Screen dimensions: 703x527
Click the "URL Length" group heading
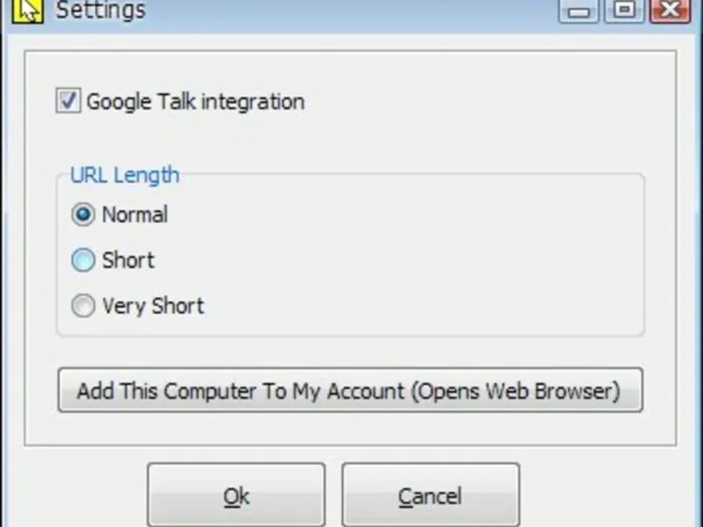pos(125,175)
